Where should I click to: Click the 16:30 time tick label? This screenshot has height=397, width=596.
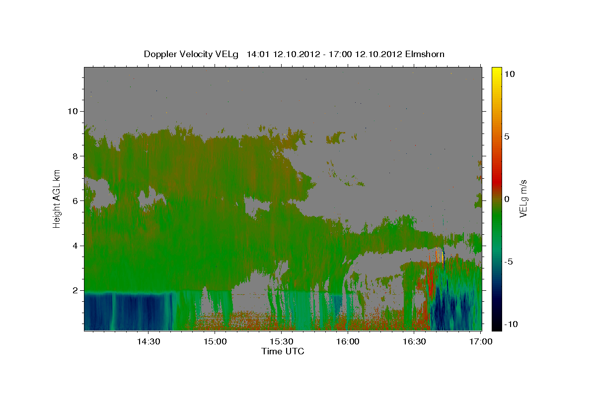414,341
